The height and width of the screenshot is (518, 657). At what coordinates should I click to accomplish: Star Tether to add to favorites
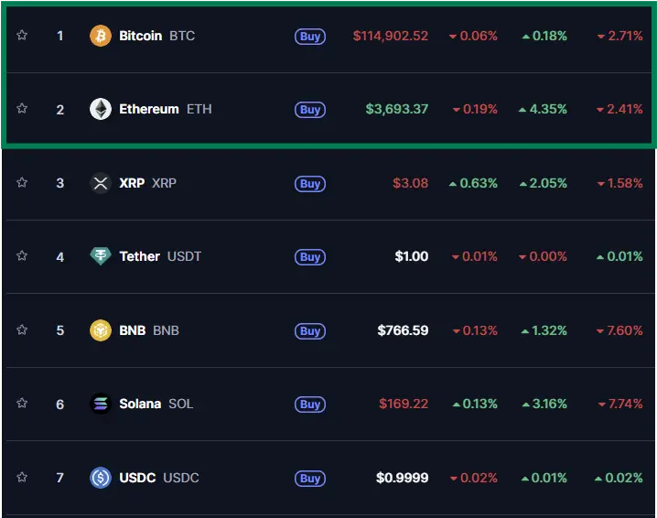click(x=22, y=255)
